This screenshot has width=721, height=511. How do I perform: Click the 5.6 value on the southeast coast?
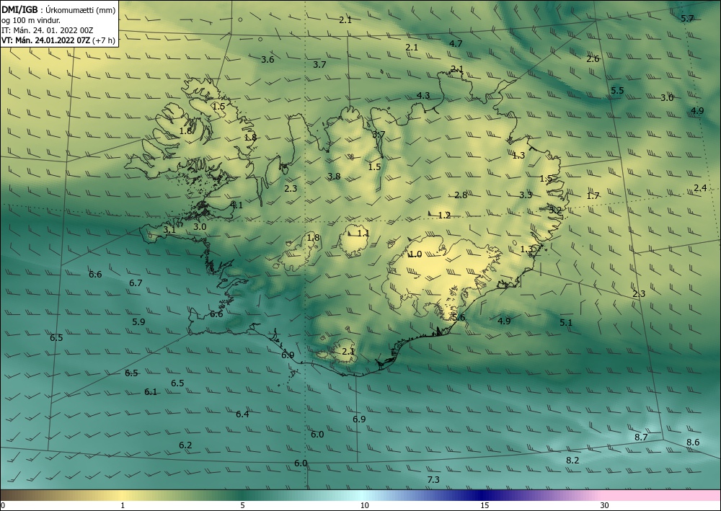(x=459, y=318)
